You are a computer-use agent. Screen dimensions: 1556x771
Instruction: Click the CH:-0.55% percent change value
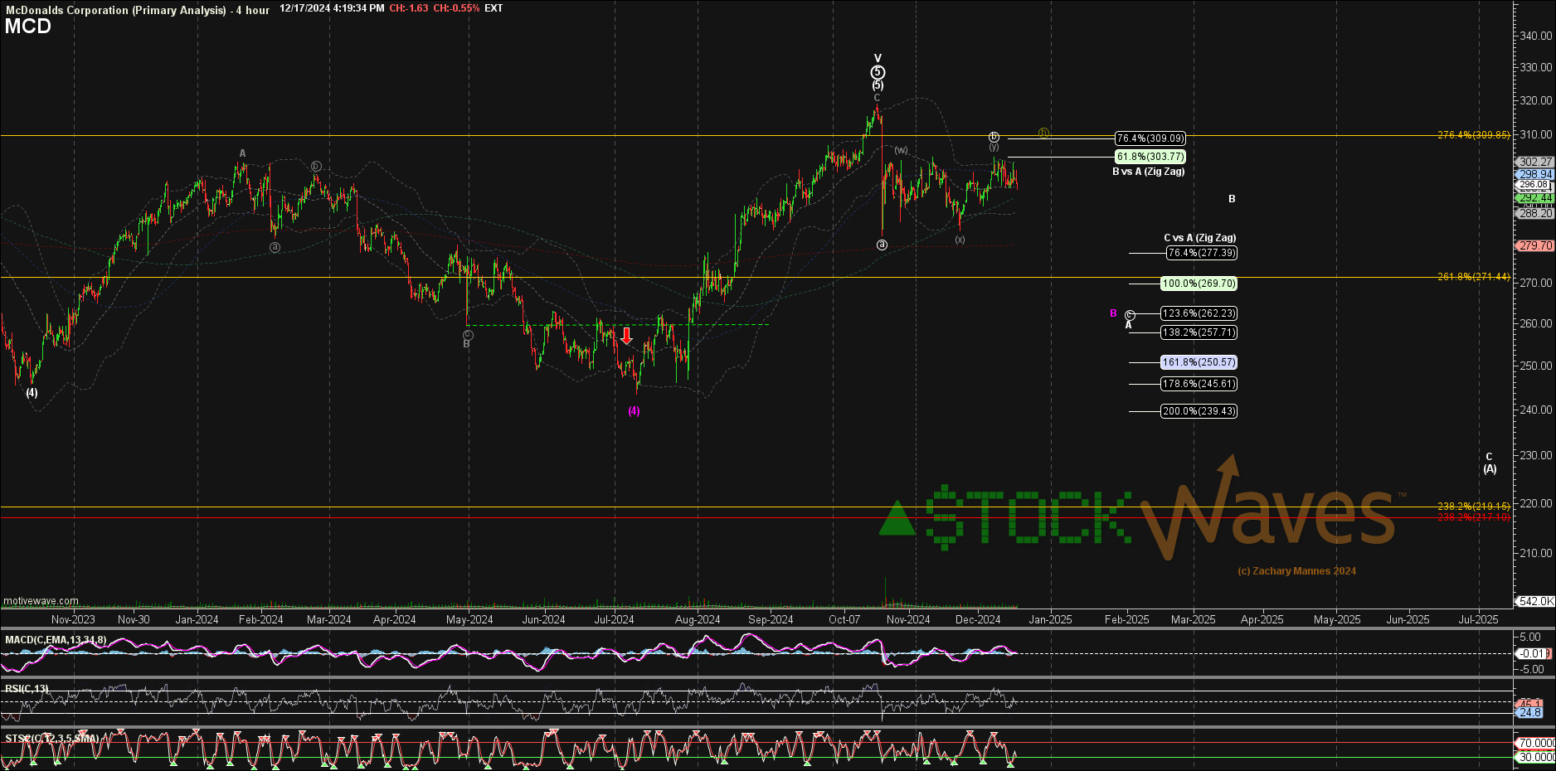click(x=456, y=8)
